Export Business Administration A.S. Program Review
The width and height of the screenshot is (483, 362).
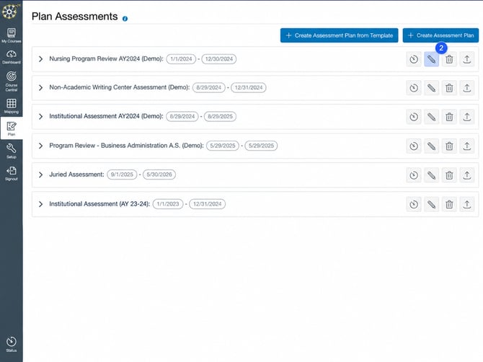coord(466,146)
